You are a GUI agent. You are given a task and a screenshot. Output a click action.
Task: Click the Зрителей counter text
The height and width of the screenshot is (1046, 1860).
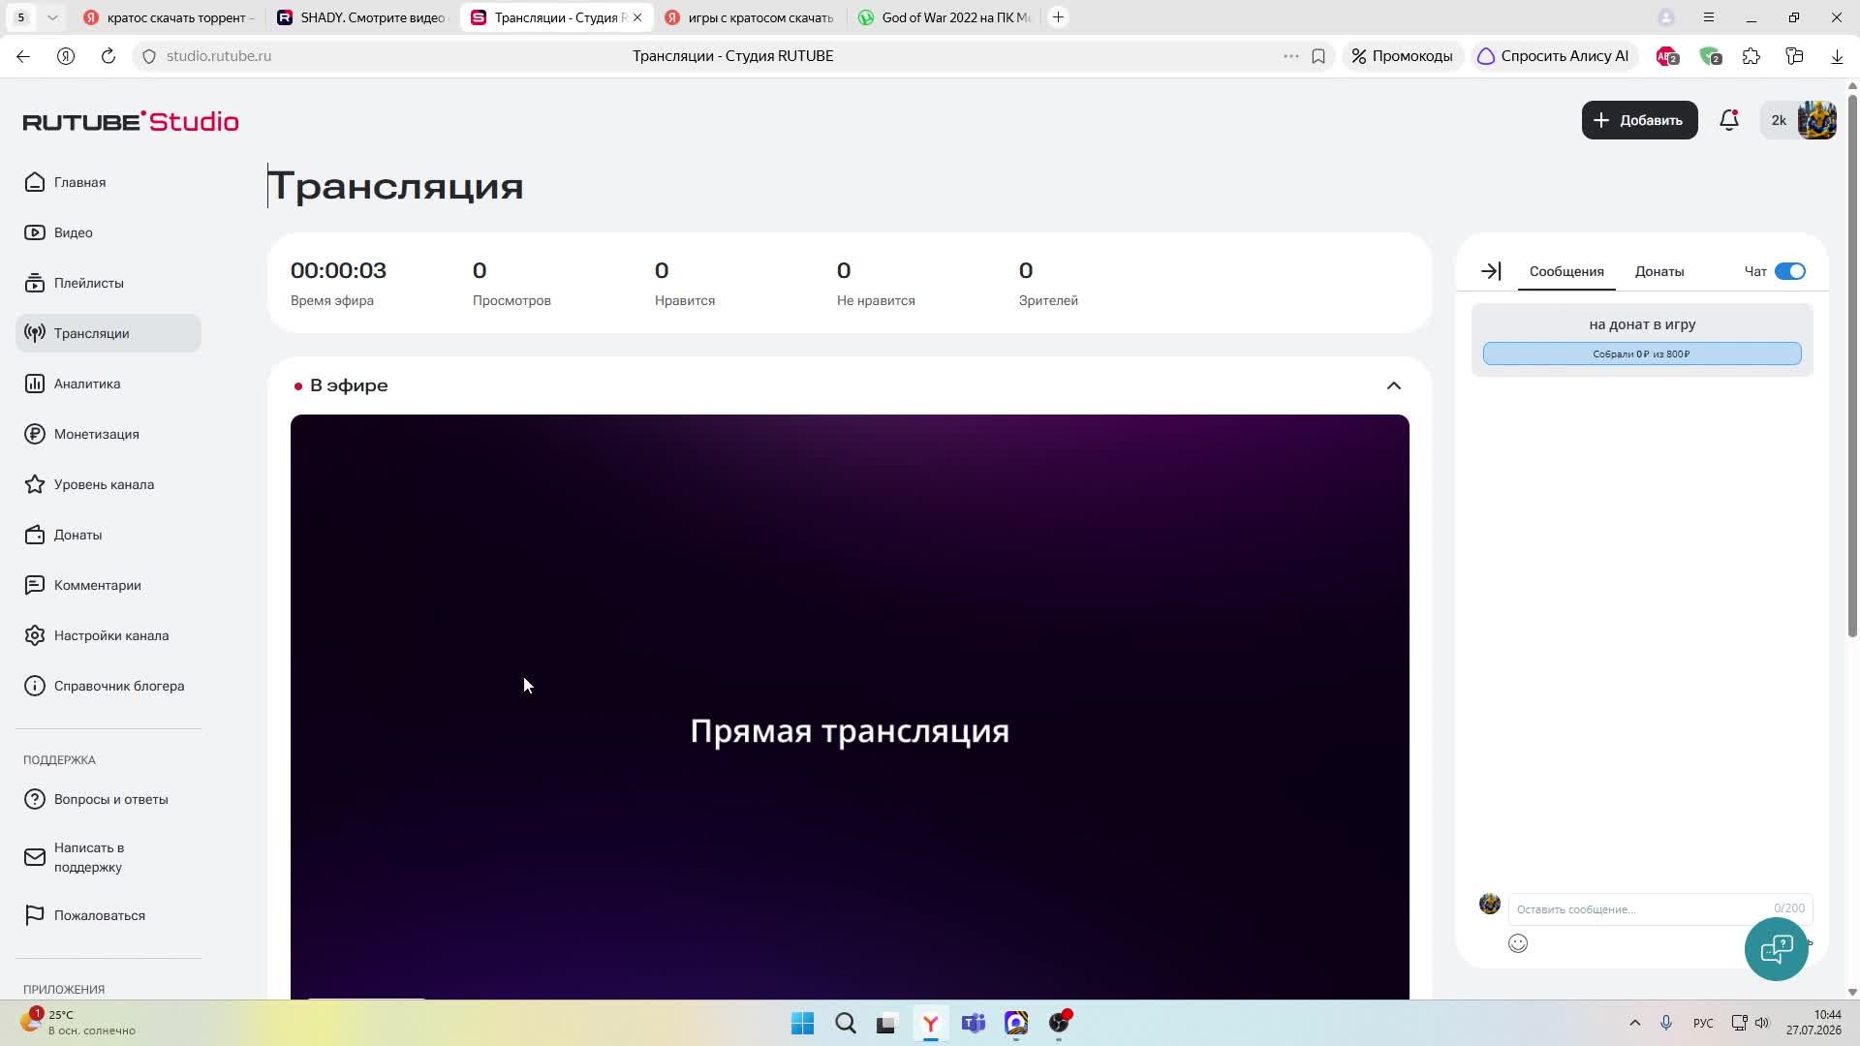pos(1048,300)
